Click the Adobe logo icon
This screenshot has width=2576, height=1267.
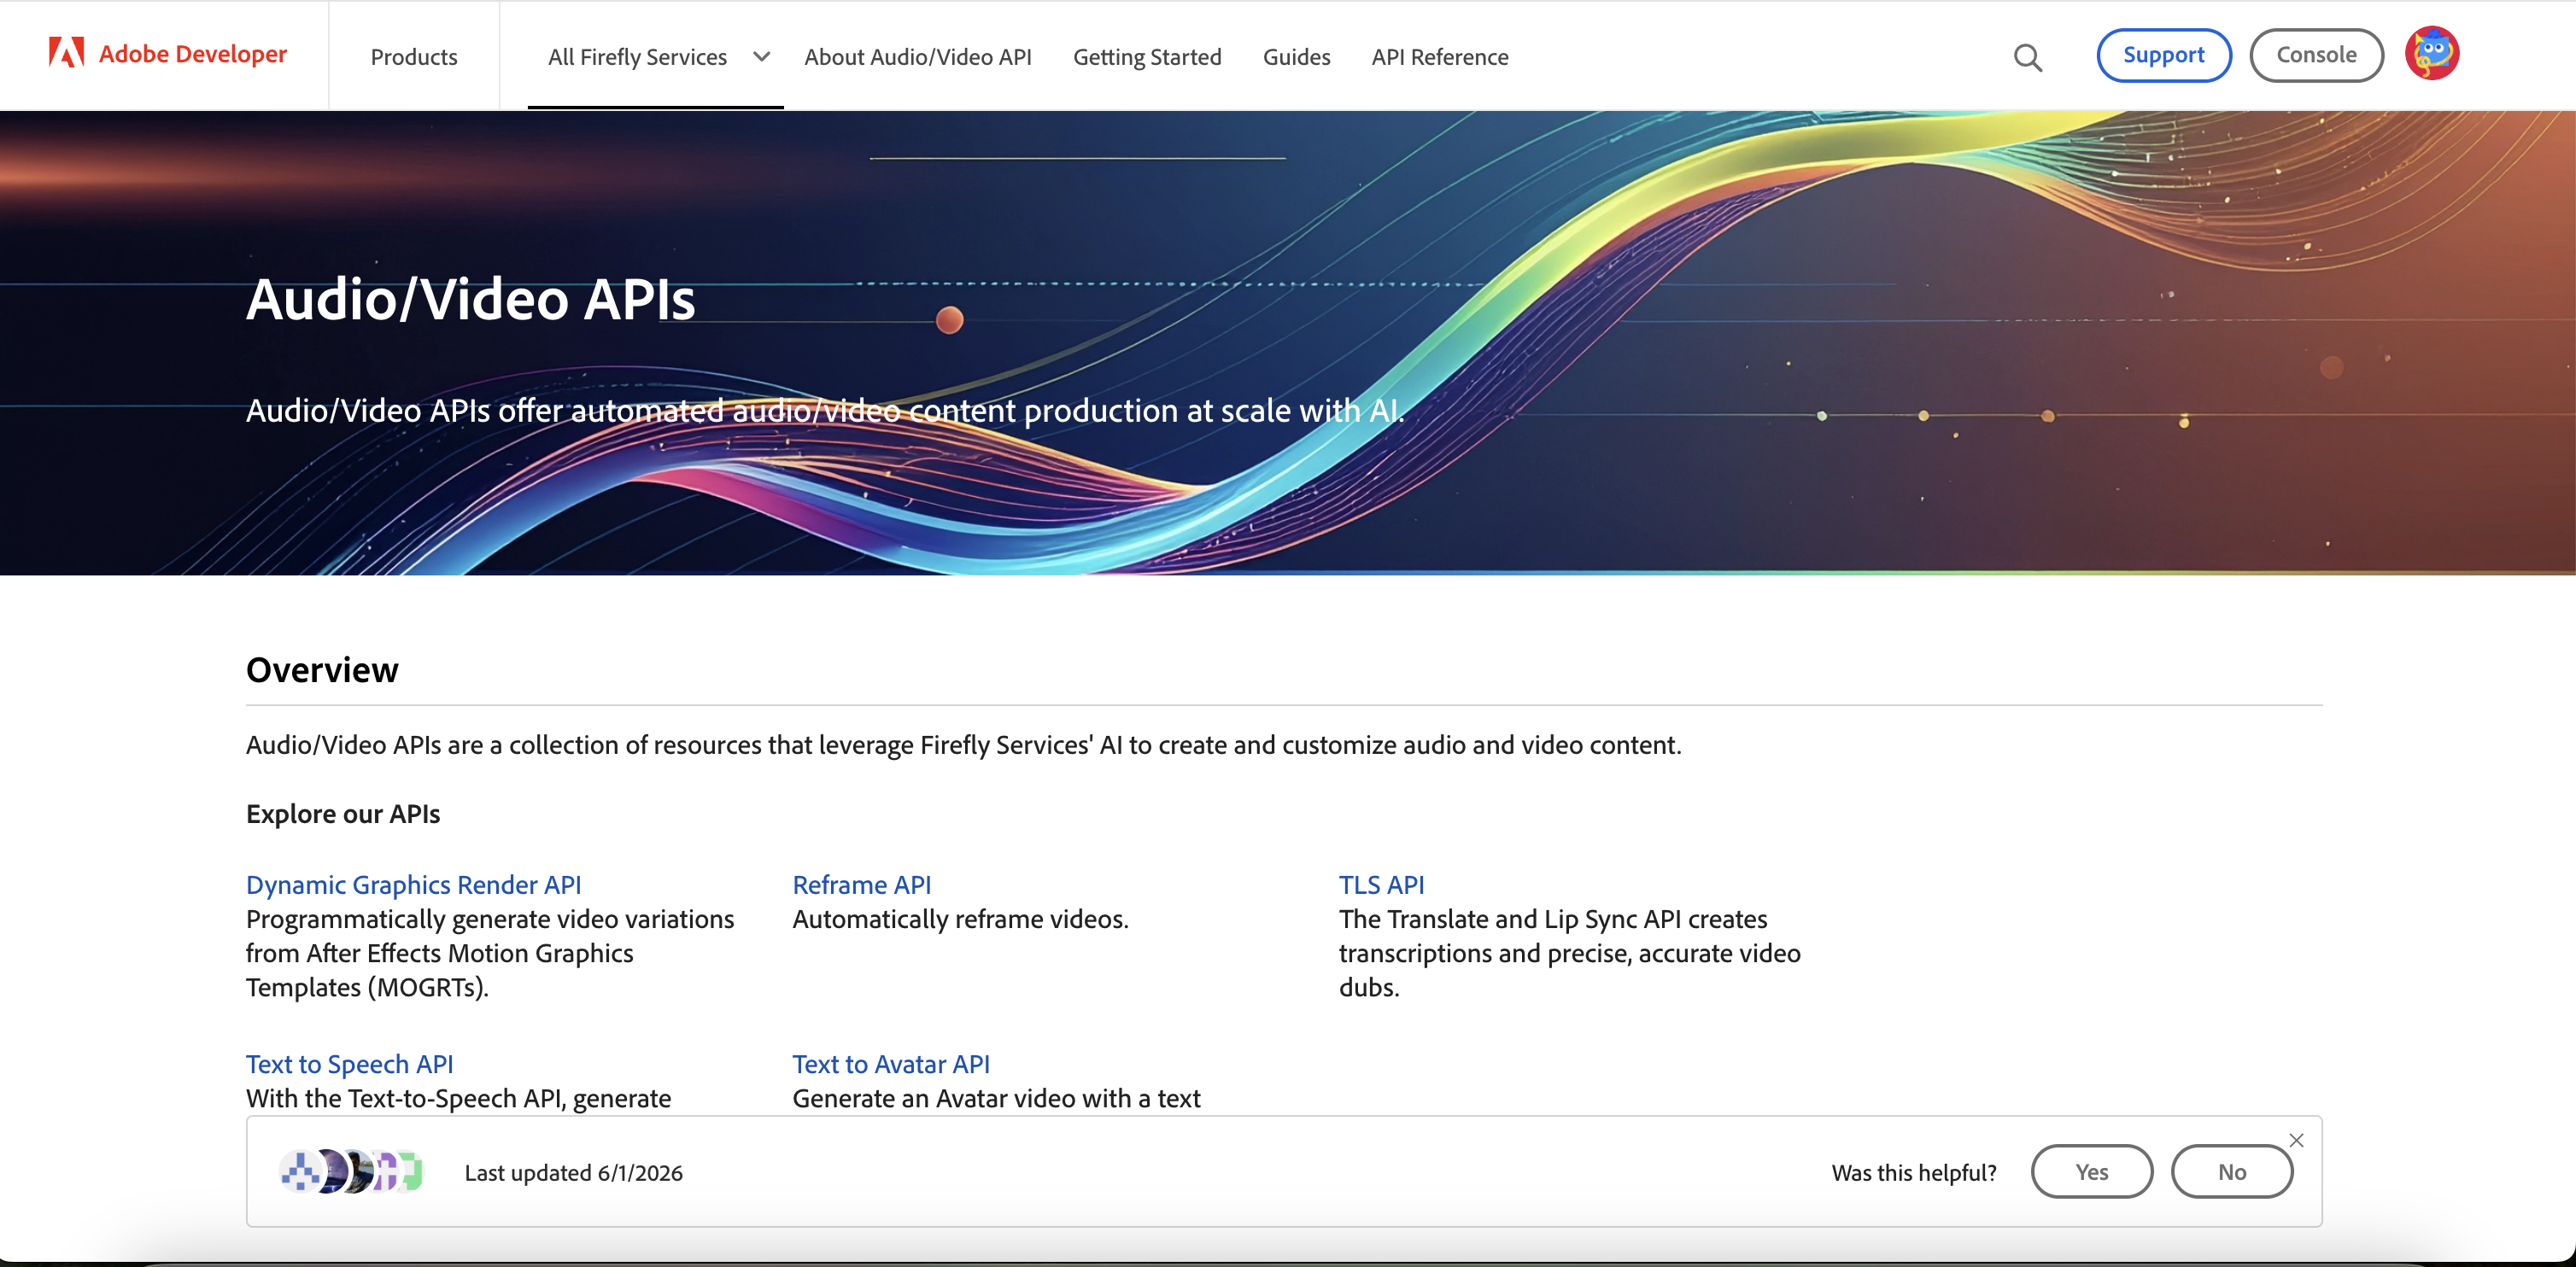point(66,53)
